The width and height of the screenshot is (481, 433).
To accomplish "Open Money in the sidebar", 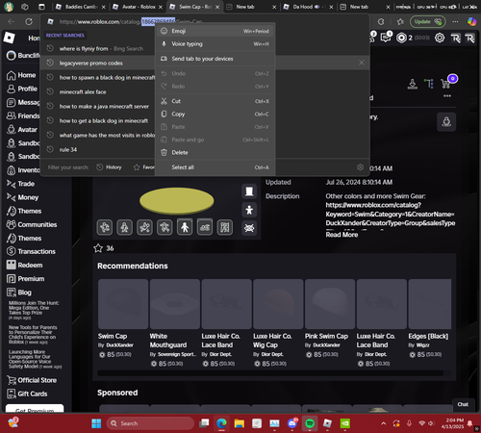I will click(x=22, y=197).
